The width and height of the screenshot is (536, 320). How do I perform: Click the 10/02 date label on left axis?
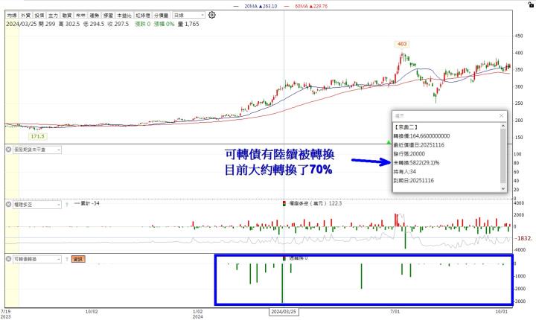(x=92, y=312)
